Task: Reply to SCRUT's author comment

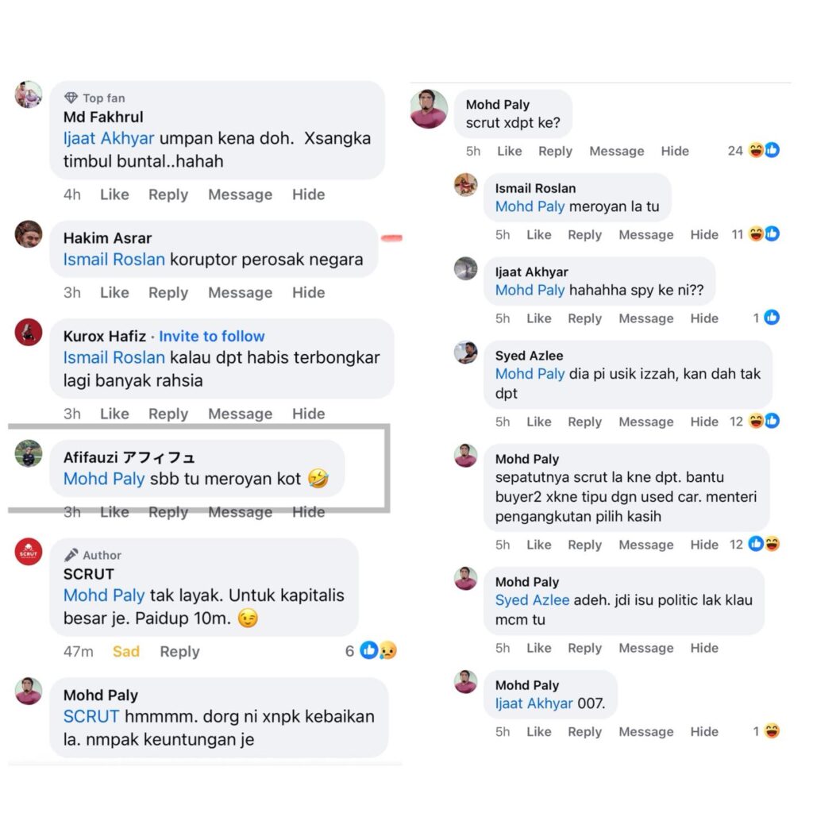Action: click(179, 651)
